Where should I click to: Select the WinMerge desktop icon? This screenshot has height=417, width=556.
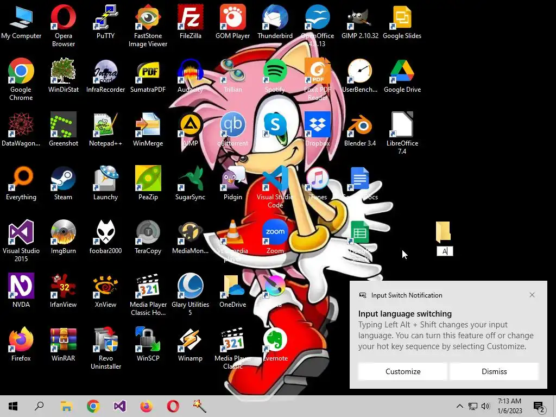[x=148, y=124]
